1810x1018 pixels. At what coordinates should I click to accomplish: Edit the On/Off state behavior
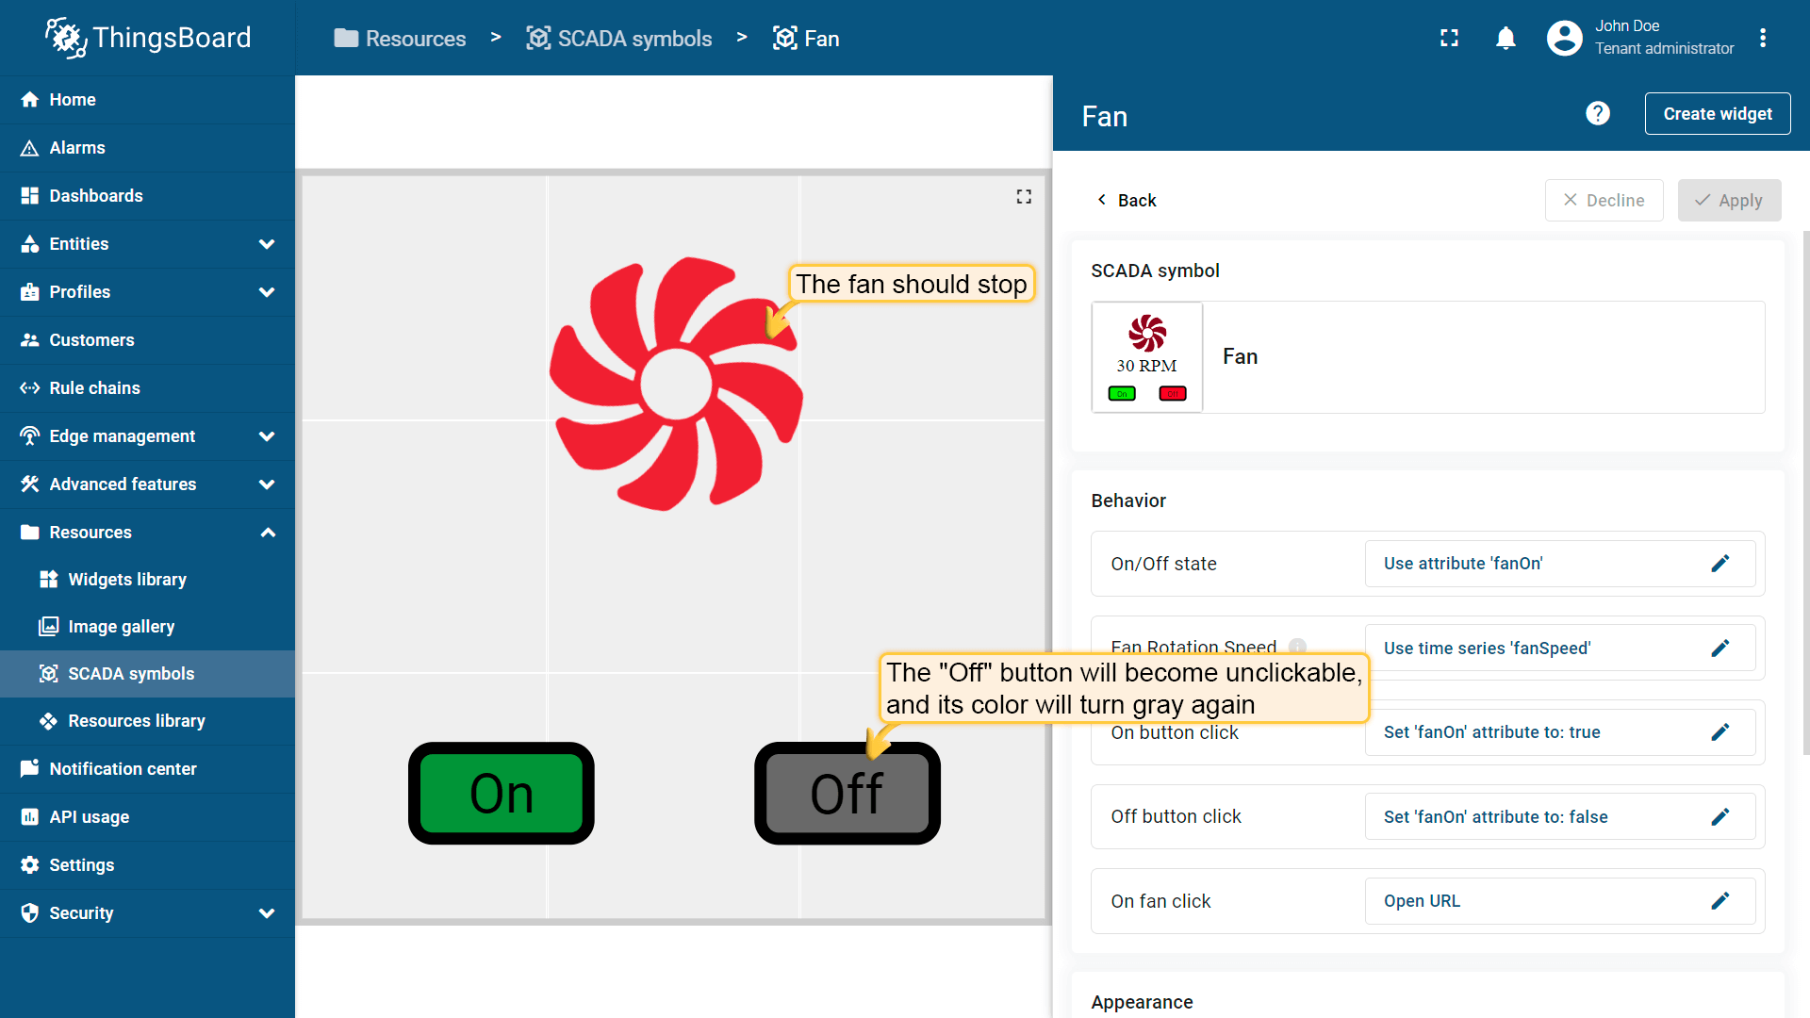[x=1719, y=564]
